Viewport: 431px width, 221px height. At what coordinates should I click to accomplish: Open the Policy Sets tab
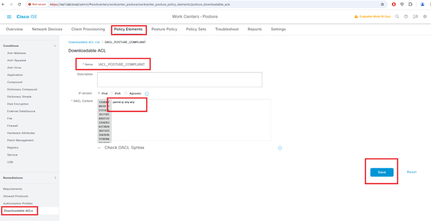pos(196,29)
